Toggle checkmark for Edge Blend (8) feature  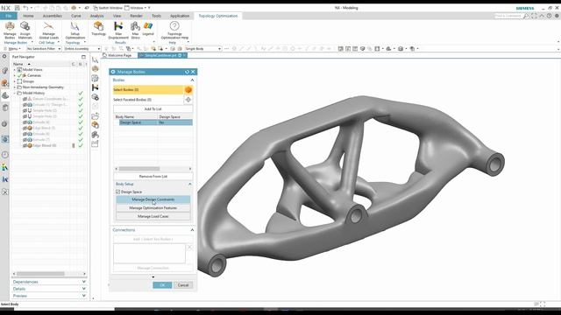coord(81,145)
